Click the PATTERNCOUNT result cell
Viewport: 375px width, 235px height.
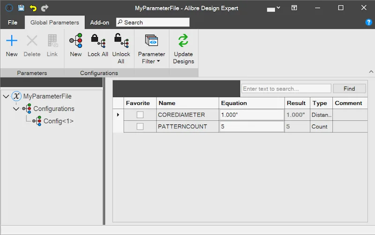(x=297, y=126)
